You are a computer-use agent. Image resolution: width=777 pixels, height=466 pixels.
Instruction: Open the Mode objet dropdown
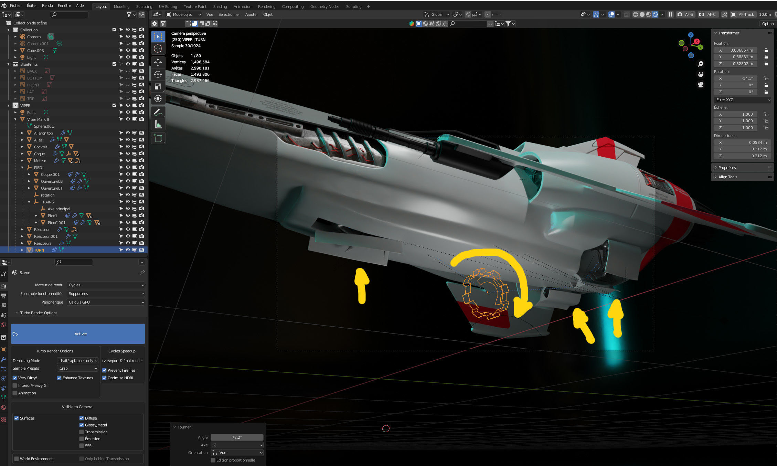183,14
